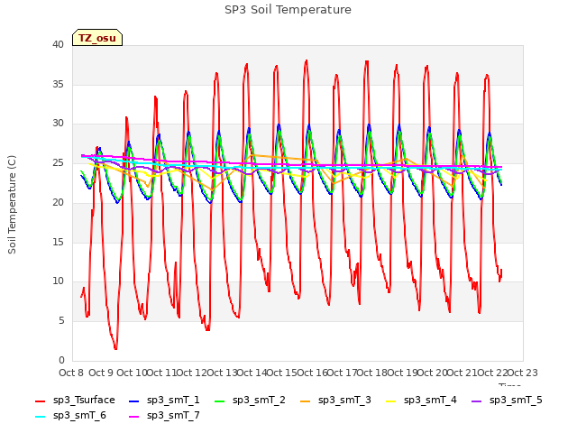Viewport: 577px width, 433px height.
Task: Click the magenta sp3_smT_7 legend swatch
Action: [x=134, y=417]
